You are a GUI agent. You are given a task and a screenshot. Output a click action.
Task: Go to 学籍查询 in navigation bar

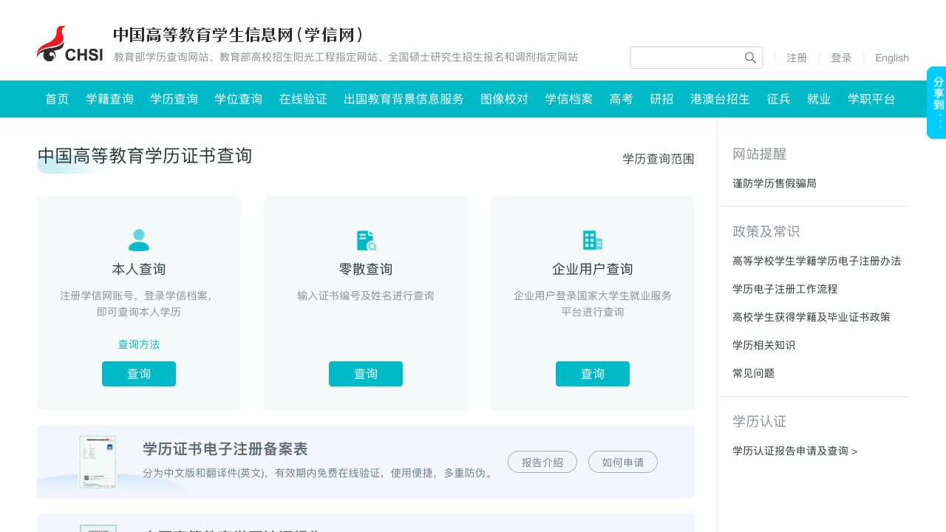point(109,99)
